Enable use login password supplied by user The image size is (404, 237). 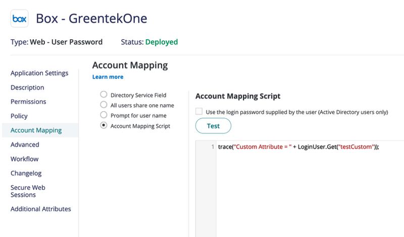pyautogui.click(x=199, y=112)
